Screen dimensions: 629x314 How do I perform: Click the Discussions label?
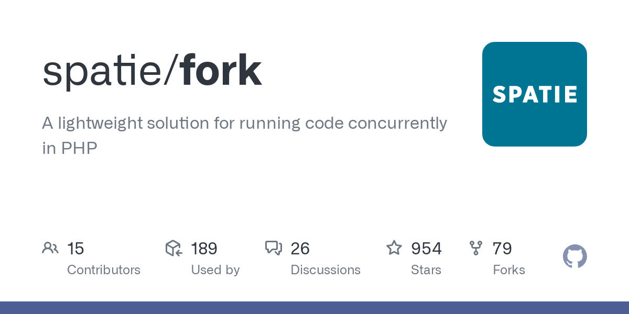pyautogui.click(x=326, y=270)
